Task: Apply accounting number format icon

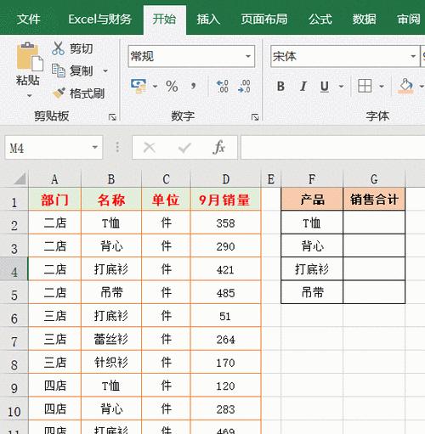Action: coord(139,86)
